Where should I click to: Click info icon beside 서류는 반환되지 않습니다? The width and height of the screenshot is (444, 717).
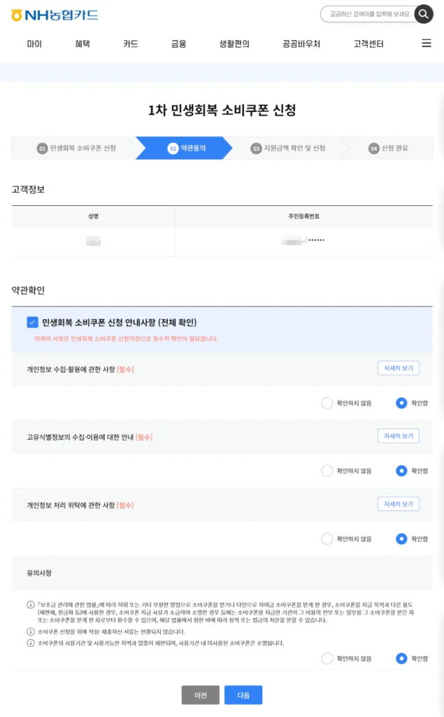(31, 632)
